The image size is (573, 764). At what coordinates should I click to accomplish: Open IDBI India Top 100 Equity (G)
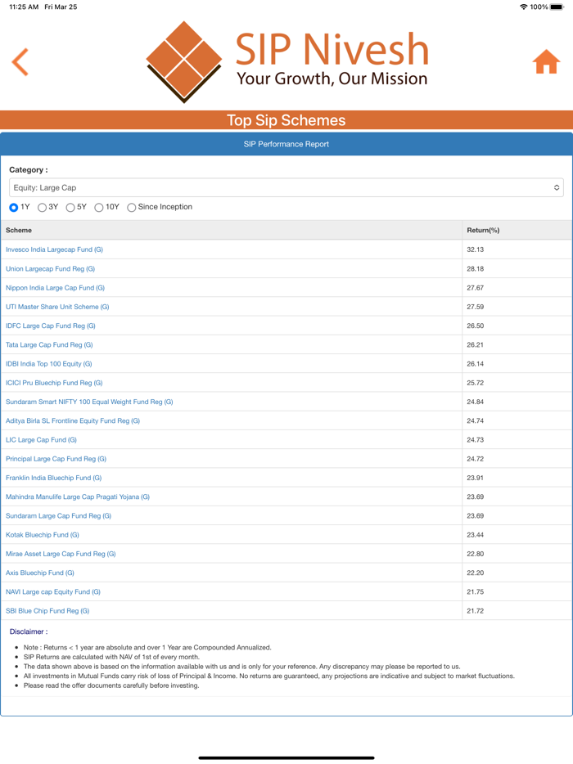49,363
